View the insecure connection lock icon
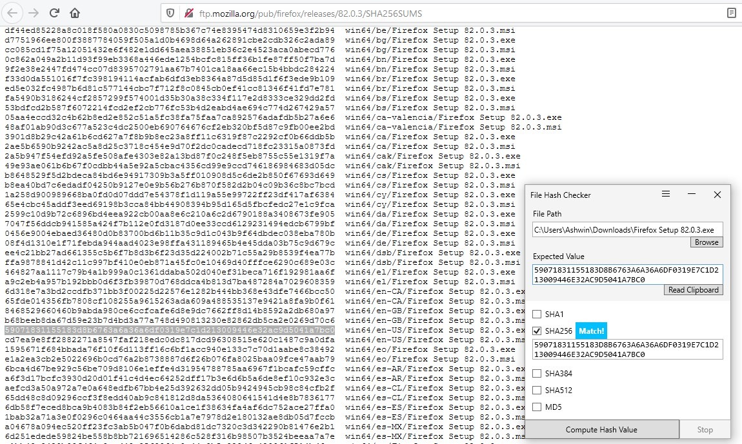The image size is (742, 444). [189, 14]
